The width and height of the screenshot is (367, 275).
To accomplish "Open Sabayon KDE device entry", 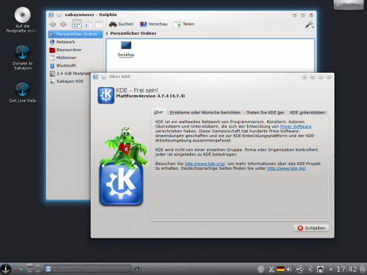I will coord(69,82).
